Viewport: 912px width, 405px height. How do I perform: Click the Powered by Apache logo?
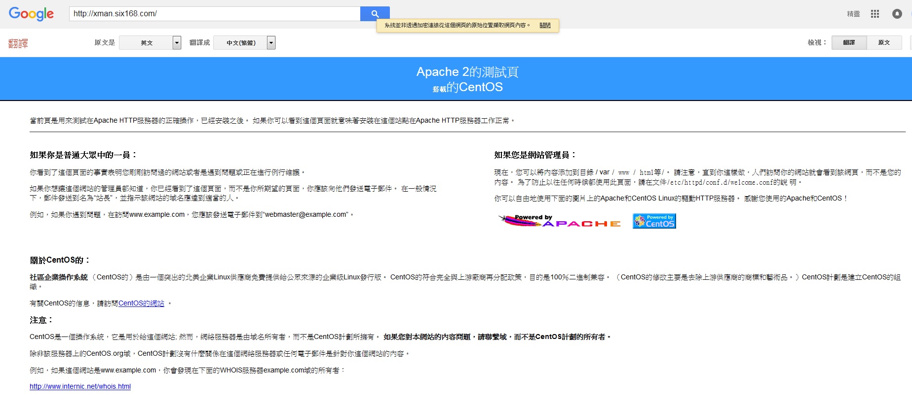click(x=559, y=221)
